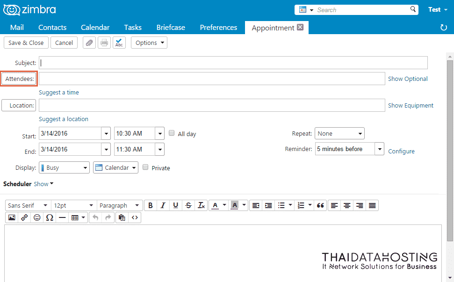Run spell check with Abc icon

(x=119, y=43)
